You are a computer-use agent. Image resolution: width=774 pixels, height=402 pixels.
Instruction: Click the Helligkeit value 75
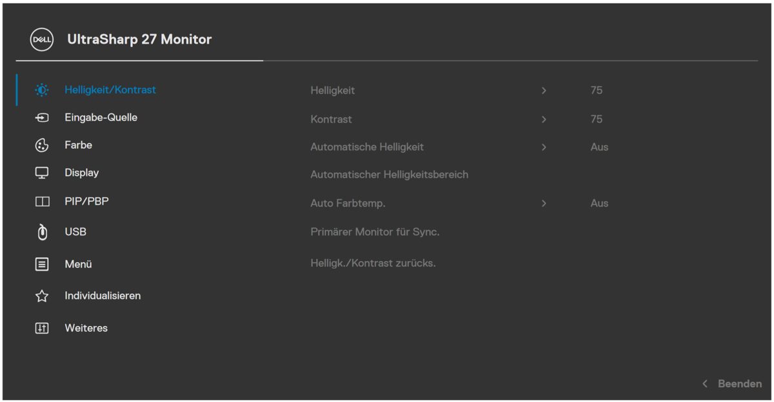tap(597, 91)
